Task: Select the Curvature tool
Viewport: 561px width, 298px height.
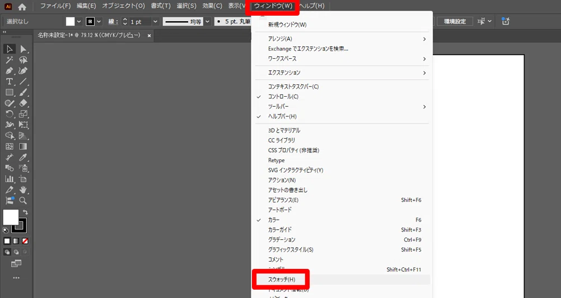Action: tap(24, 71)
